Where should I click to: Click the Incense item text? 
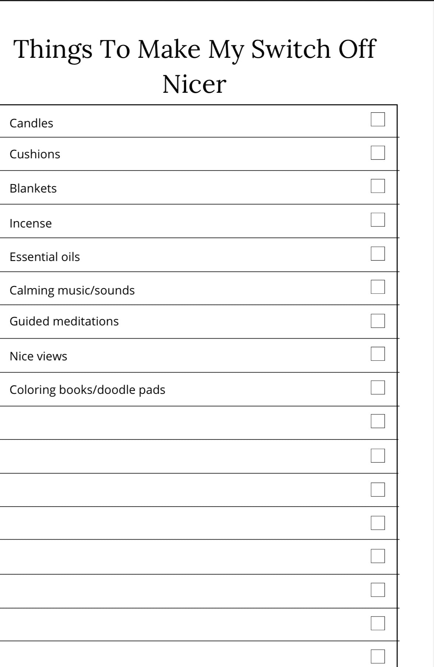coord(31,223)
